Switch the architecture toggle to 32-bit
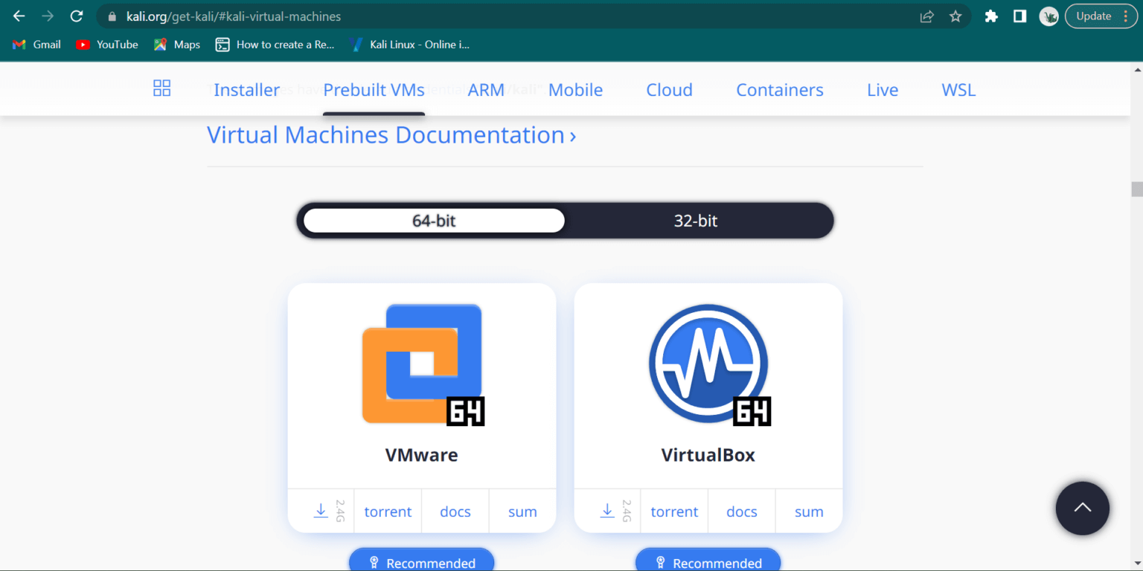This screenshot has height=571, width=1143. (x=697, y=220)
